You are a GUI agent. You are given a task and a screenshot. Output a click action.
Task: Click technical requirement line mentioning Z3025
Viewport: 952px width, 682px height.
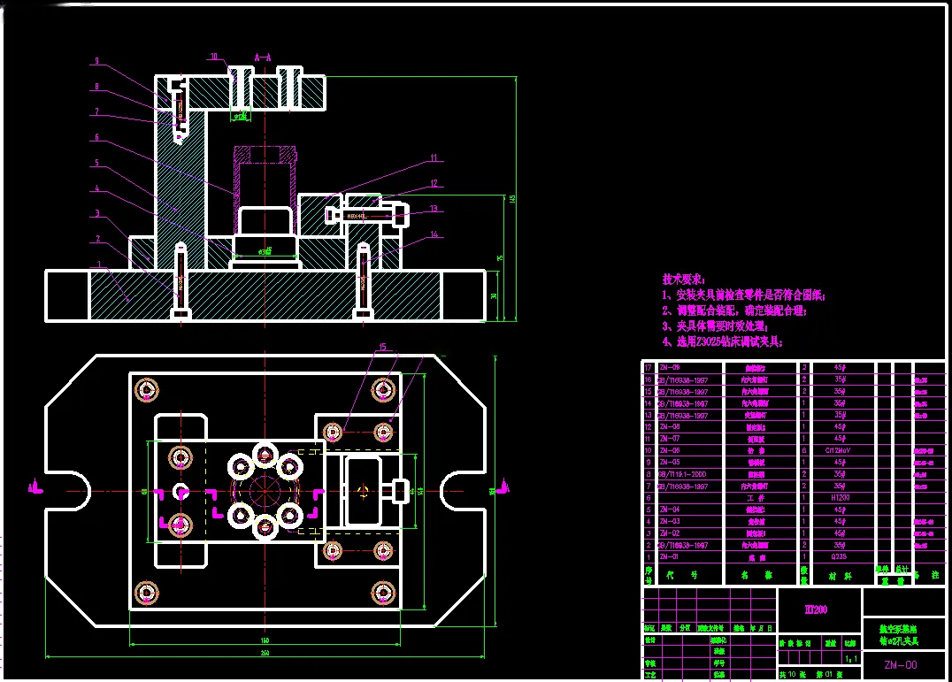coord(723,342)
